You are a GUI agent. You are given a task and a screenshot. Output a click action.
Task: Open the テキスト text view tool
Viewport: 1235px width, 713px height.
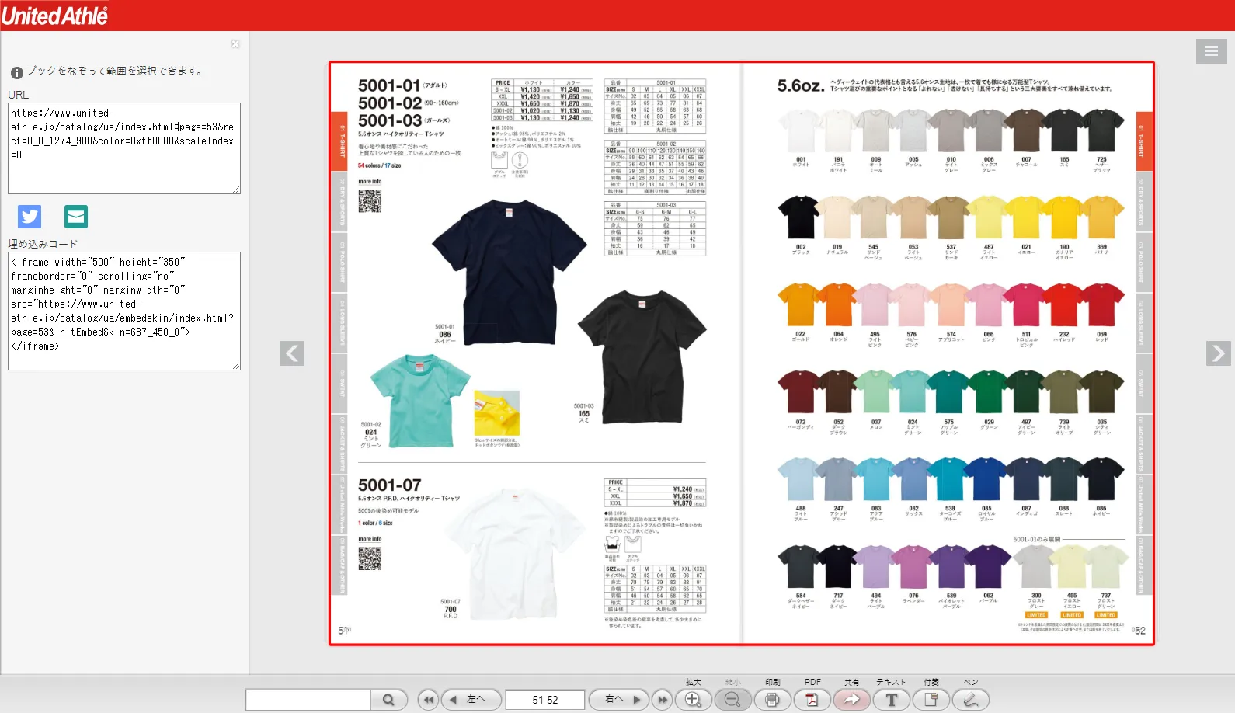click(892, 700)
